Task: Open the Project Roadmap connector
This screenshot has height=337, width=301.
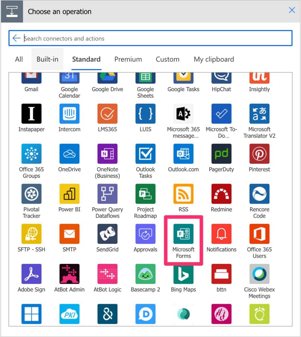Action: (146, 194)
